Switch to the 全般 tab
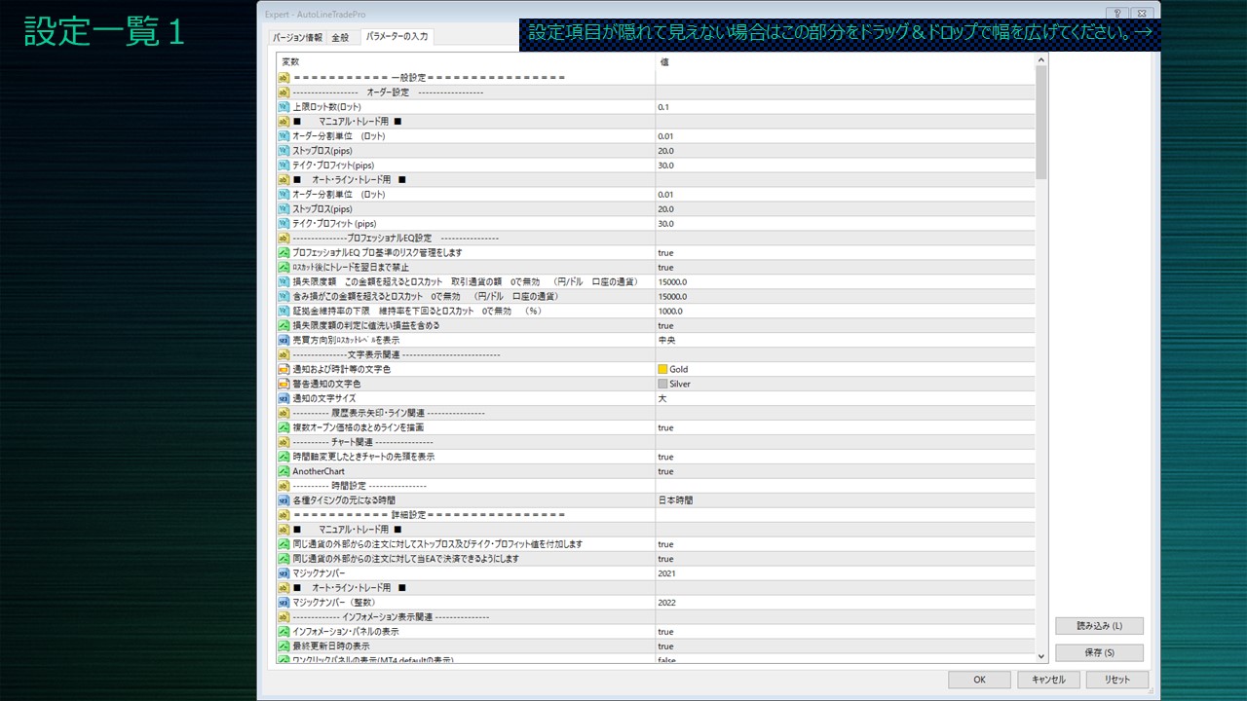1247x701 pixels. [x=340, y=38]
